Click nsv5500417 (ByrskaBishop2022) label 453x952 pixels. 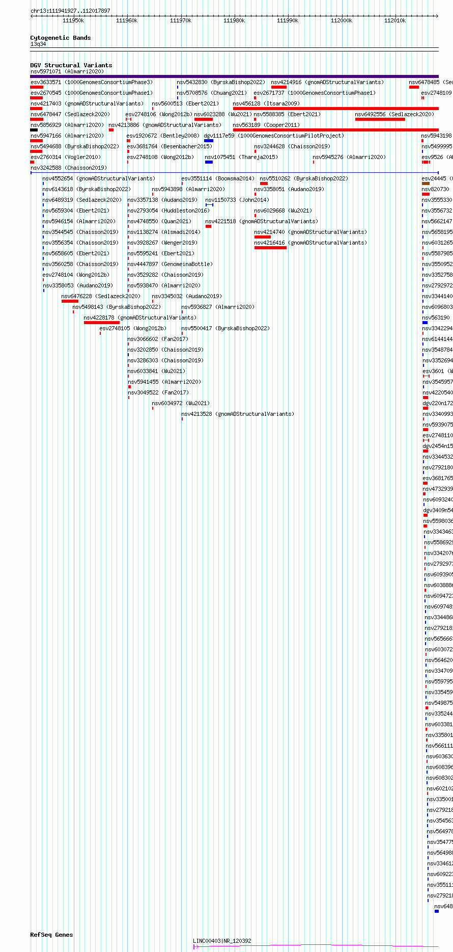(x=226, y=328)
